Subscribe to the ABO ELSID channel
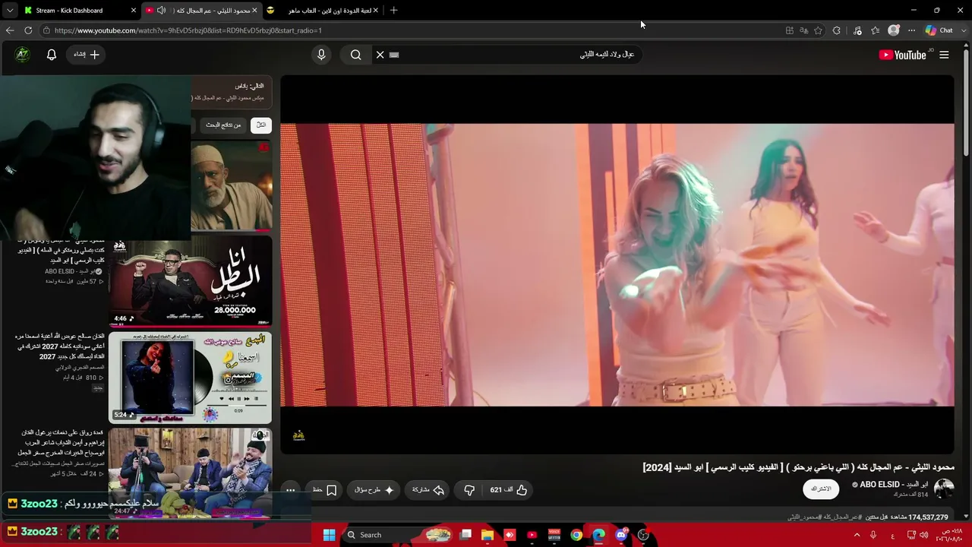This screenshot has width=972, height=547. point(821,489)
